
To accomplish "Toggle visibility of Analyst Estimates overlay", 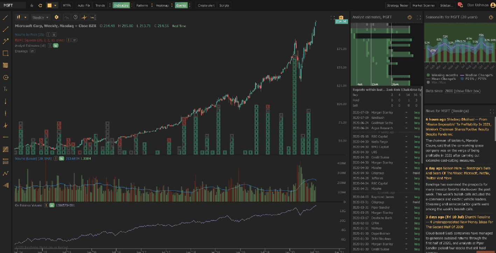I will pos(55,45).
